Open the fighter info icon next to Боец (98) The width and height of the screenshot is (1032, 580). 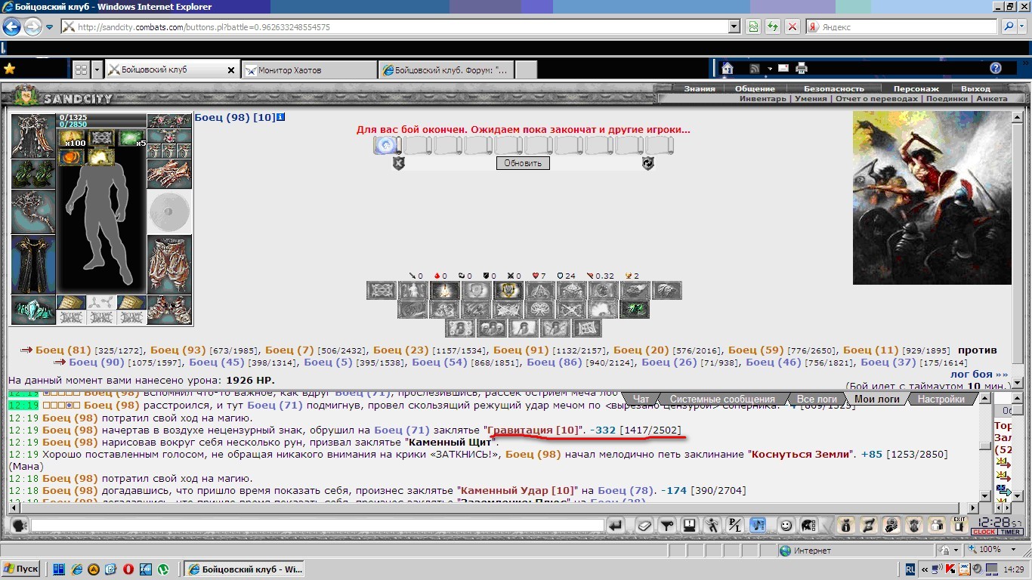(280, 117)
